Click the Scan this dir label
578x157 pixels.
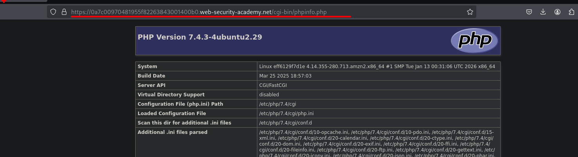[x=184, y=123]
